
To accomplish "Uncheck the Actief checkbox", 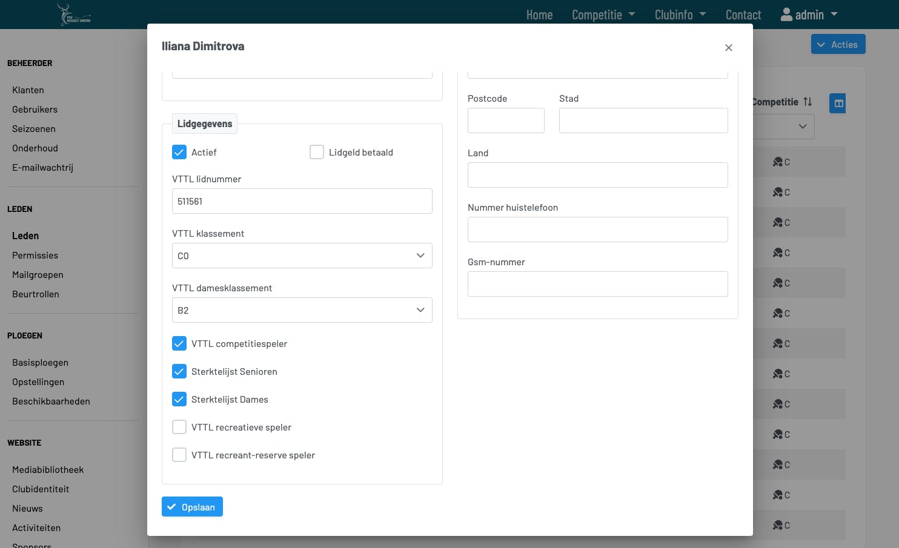I will [179, 152].
